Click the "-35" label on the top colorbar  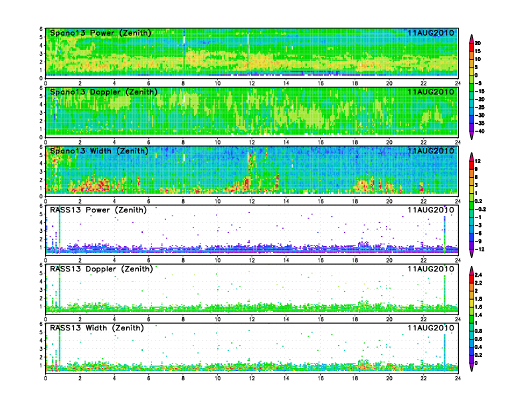coord(480,123)
